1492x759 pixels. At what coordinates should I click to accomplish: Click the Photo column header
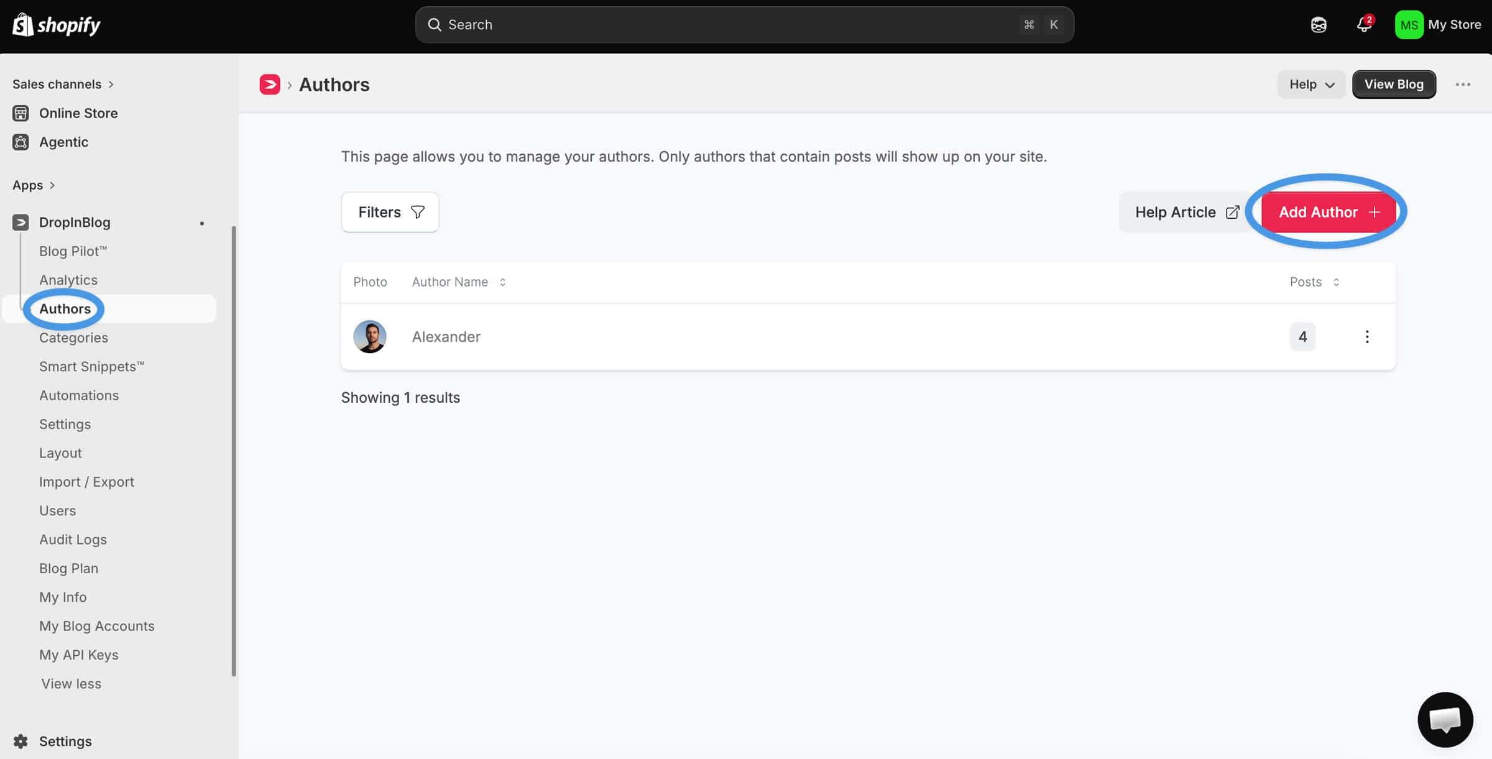coord(370,282)
